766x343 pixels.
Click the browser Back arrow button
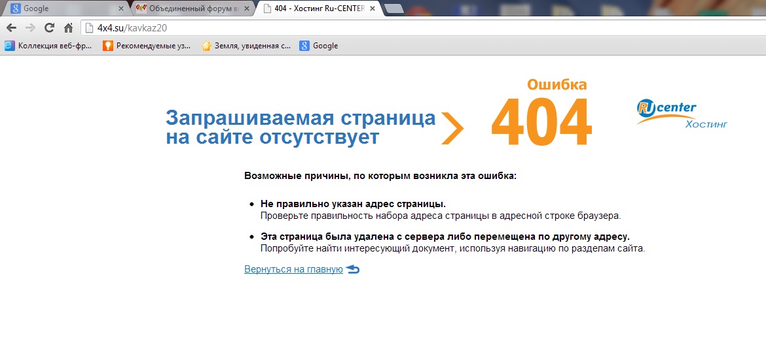(x=11, y=28)
